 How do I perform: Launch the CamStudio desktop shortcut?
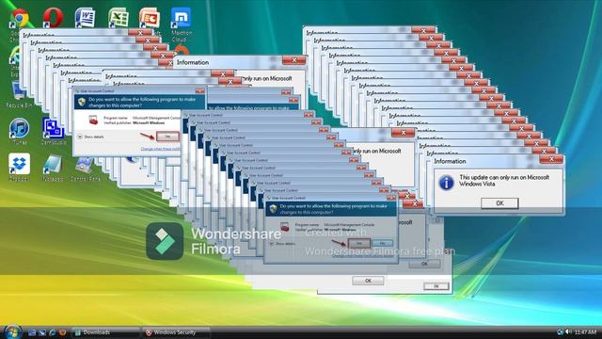click(x=53, y=129)
